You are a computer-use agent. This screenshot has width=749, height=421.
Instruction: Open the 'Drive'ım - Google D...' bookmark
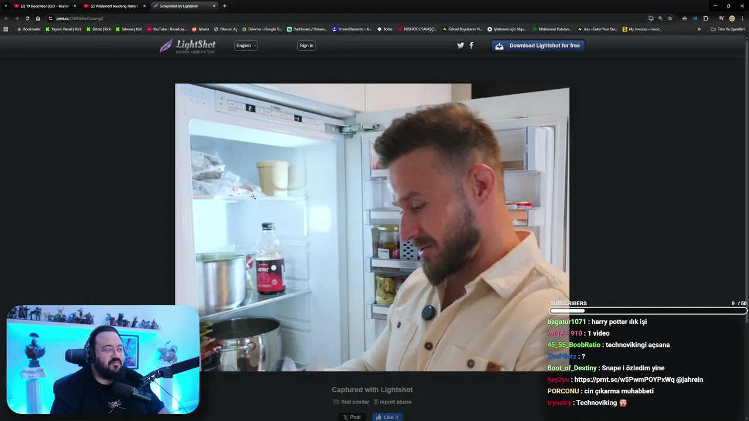click(262, 29)
